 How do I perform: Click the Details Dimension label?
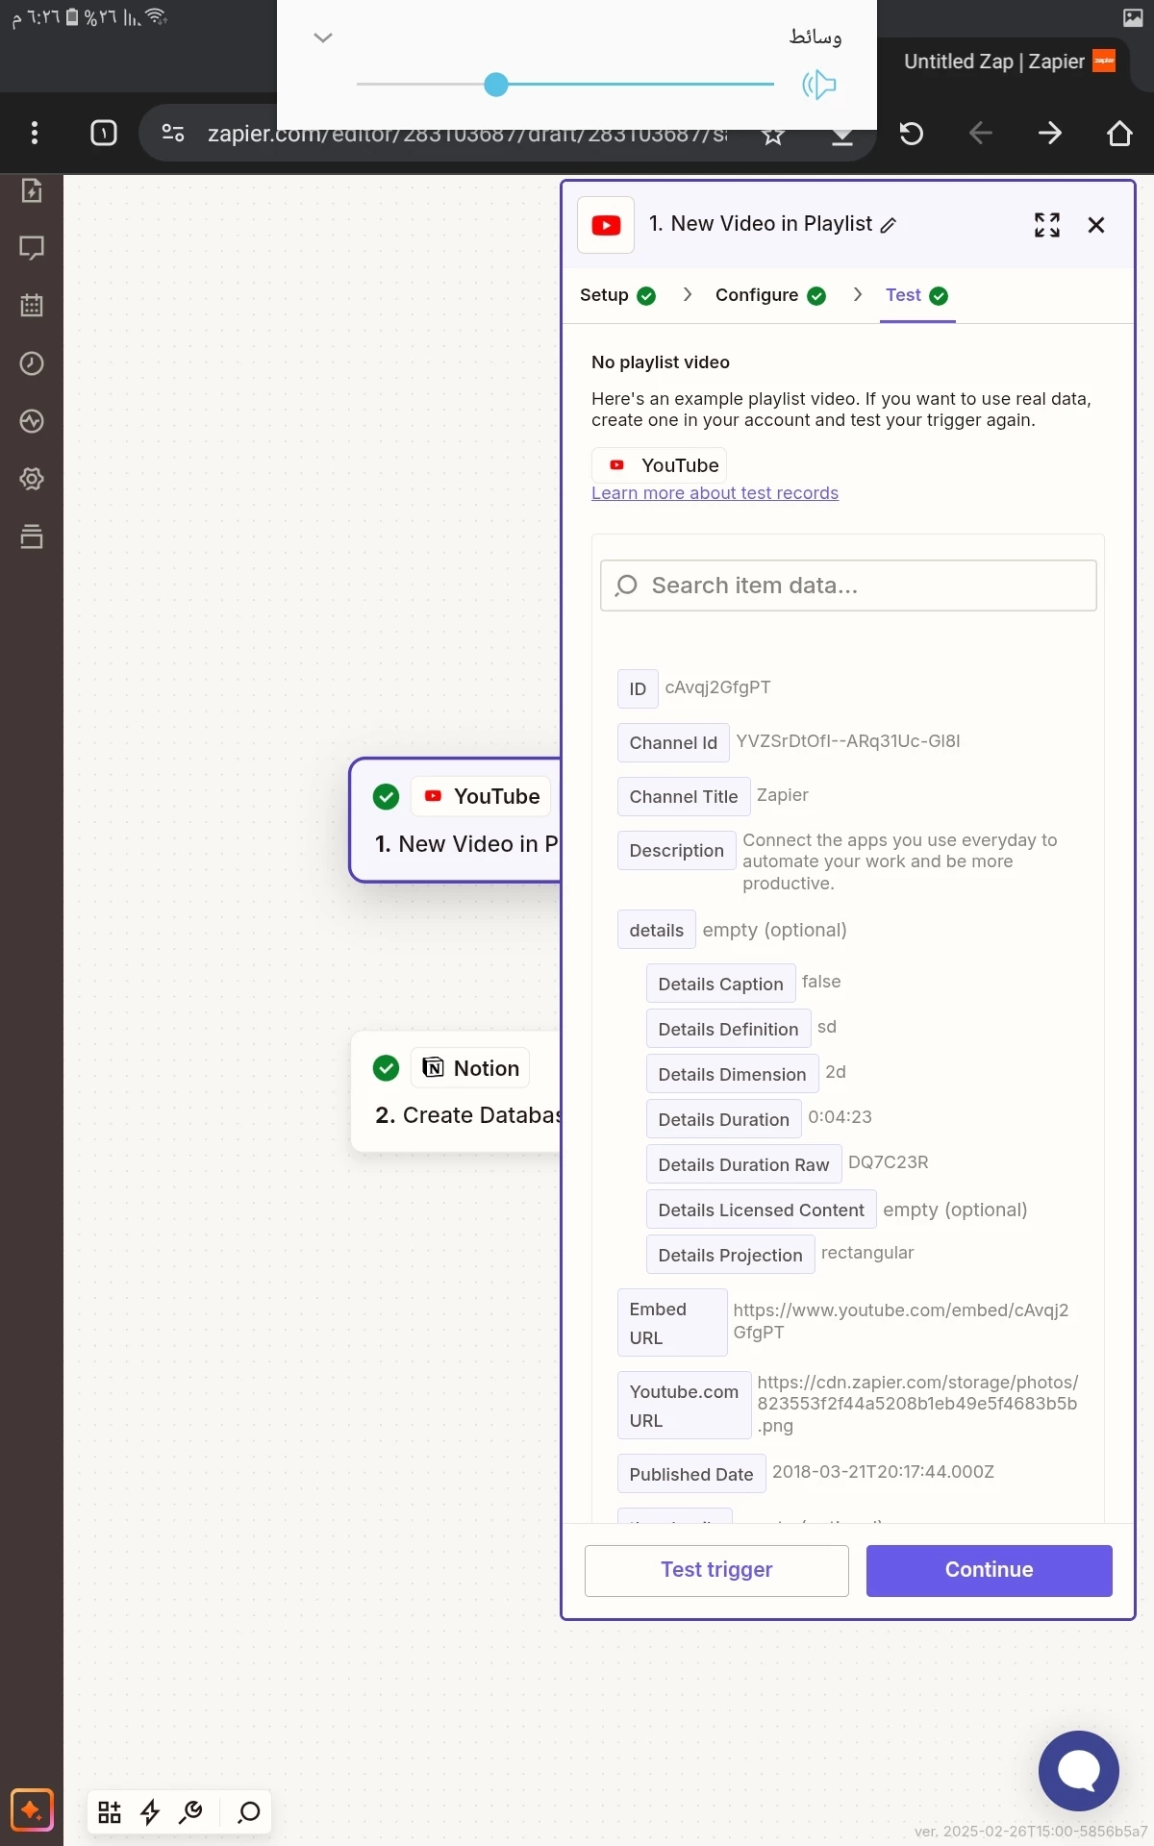click(732, 1075)
